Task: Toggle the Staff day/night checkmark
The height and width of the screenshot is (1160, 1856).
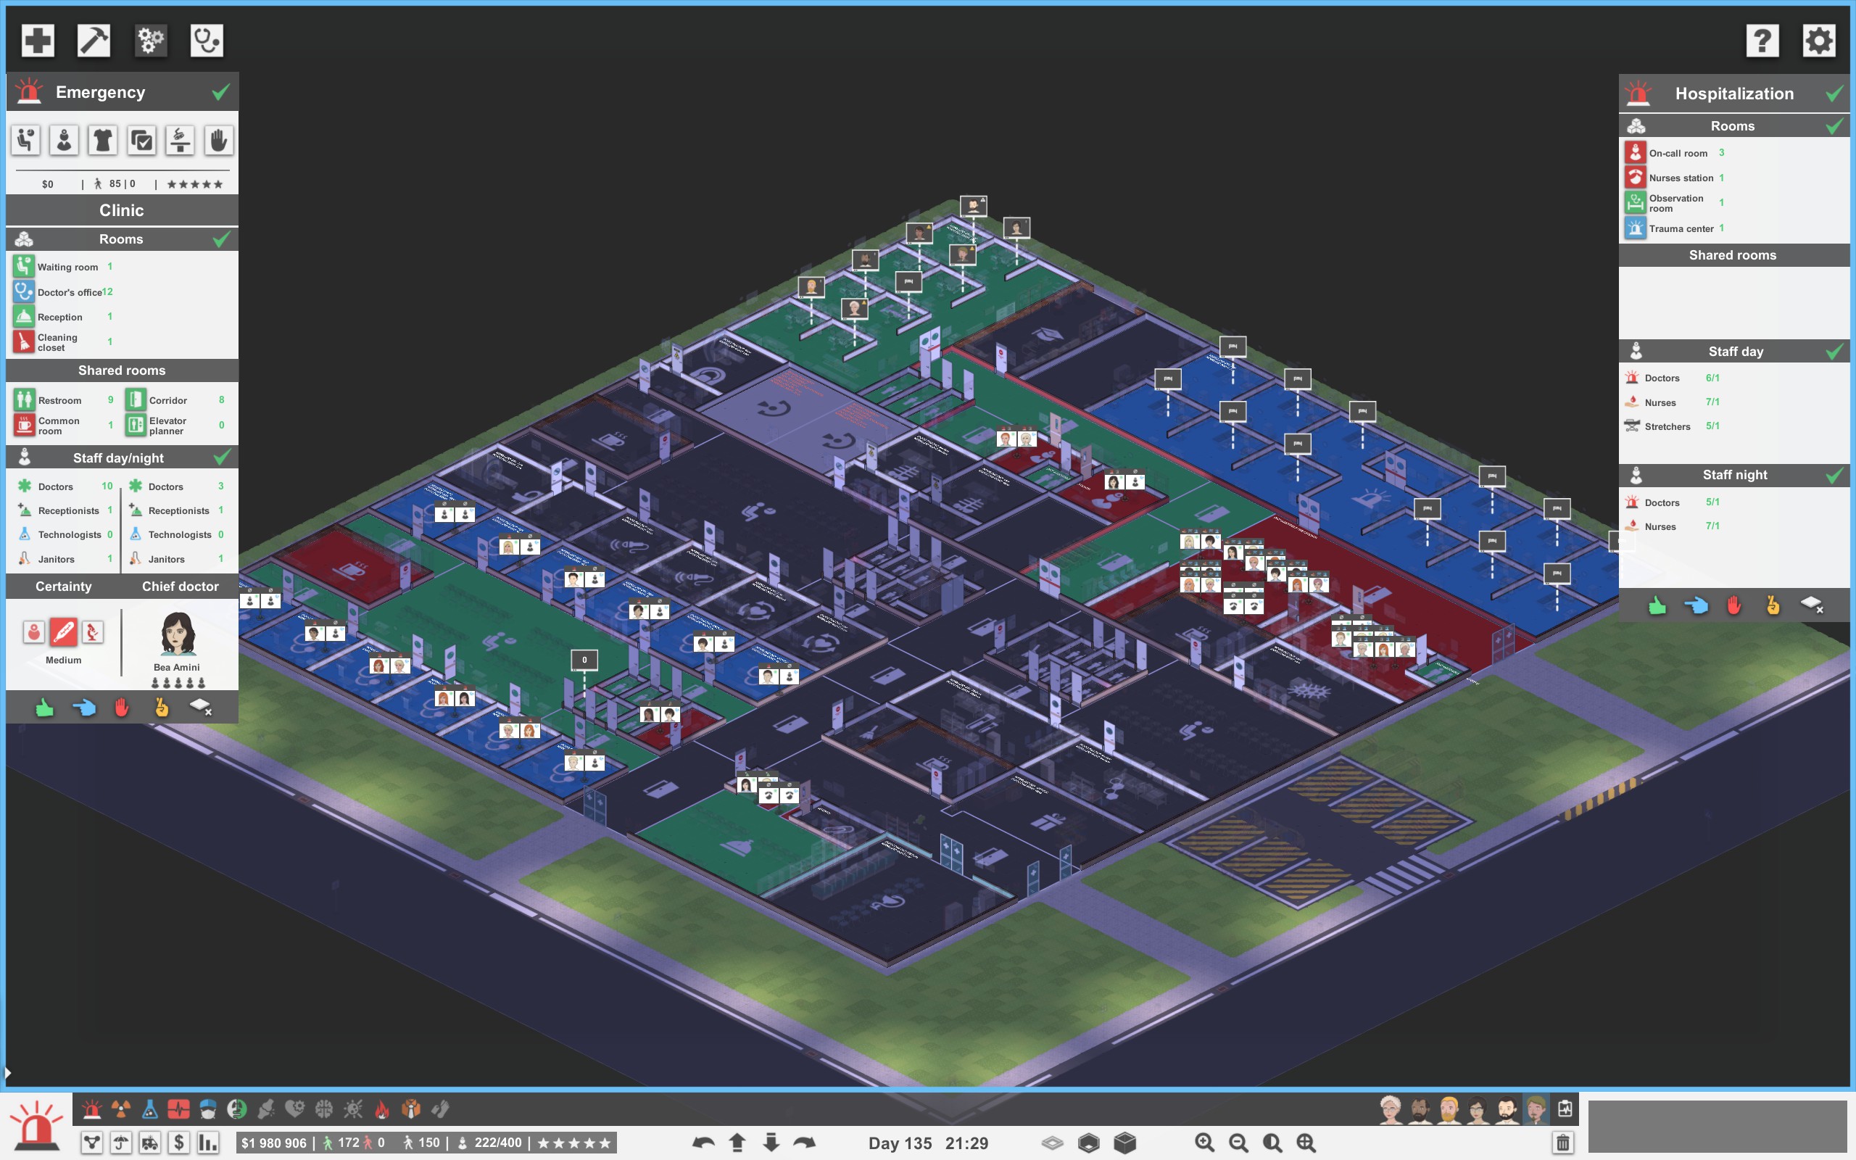Action: [x=222, y=458]
